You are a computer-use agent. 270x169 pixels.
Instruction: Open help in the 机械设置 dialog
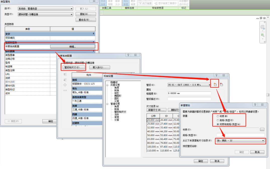pos(216,75)
